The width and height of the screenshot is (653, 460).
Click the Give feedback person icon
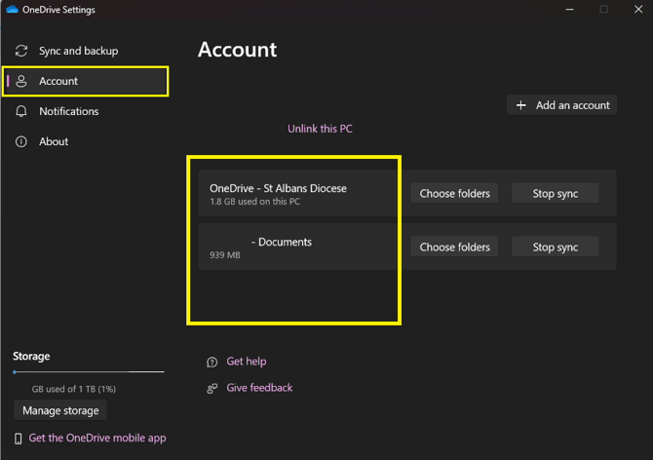[x=212, y=389]
